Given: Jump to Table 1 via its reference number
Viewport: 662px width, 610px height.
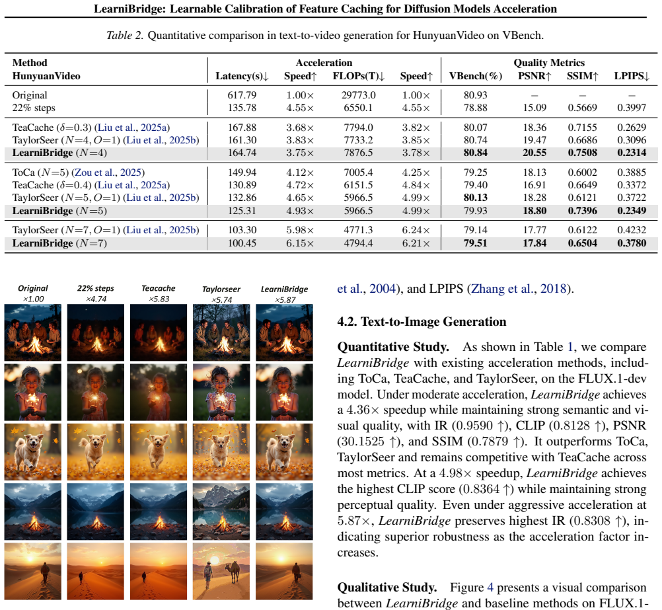Looking at the screenshot, I should (x=570, y=347).
